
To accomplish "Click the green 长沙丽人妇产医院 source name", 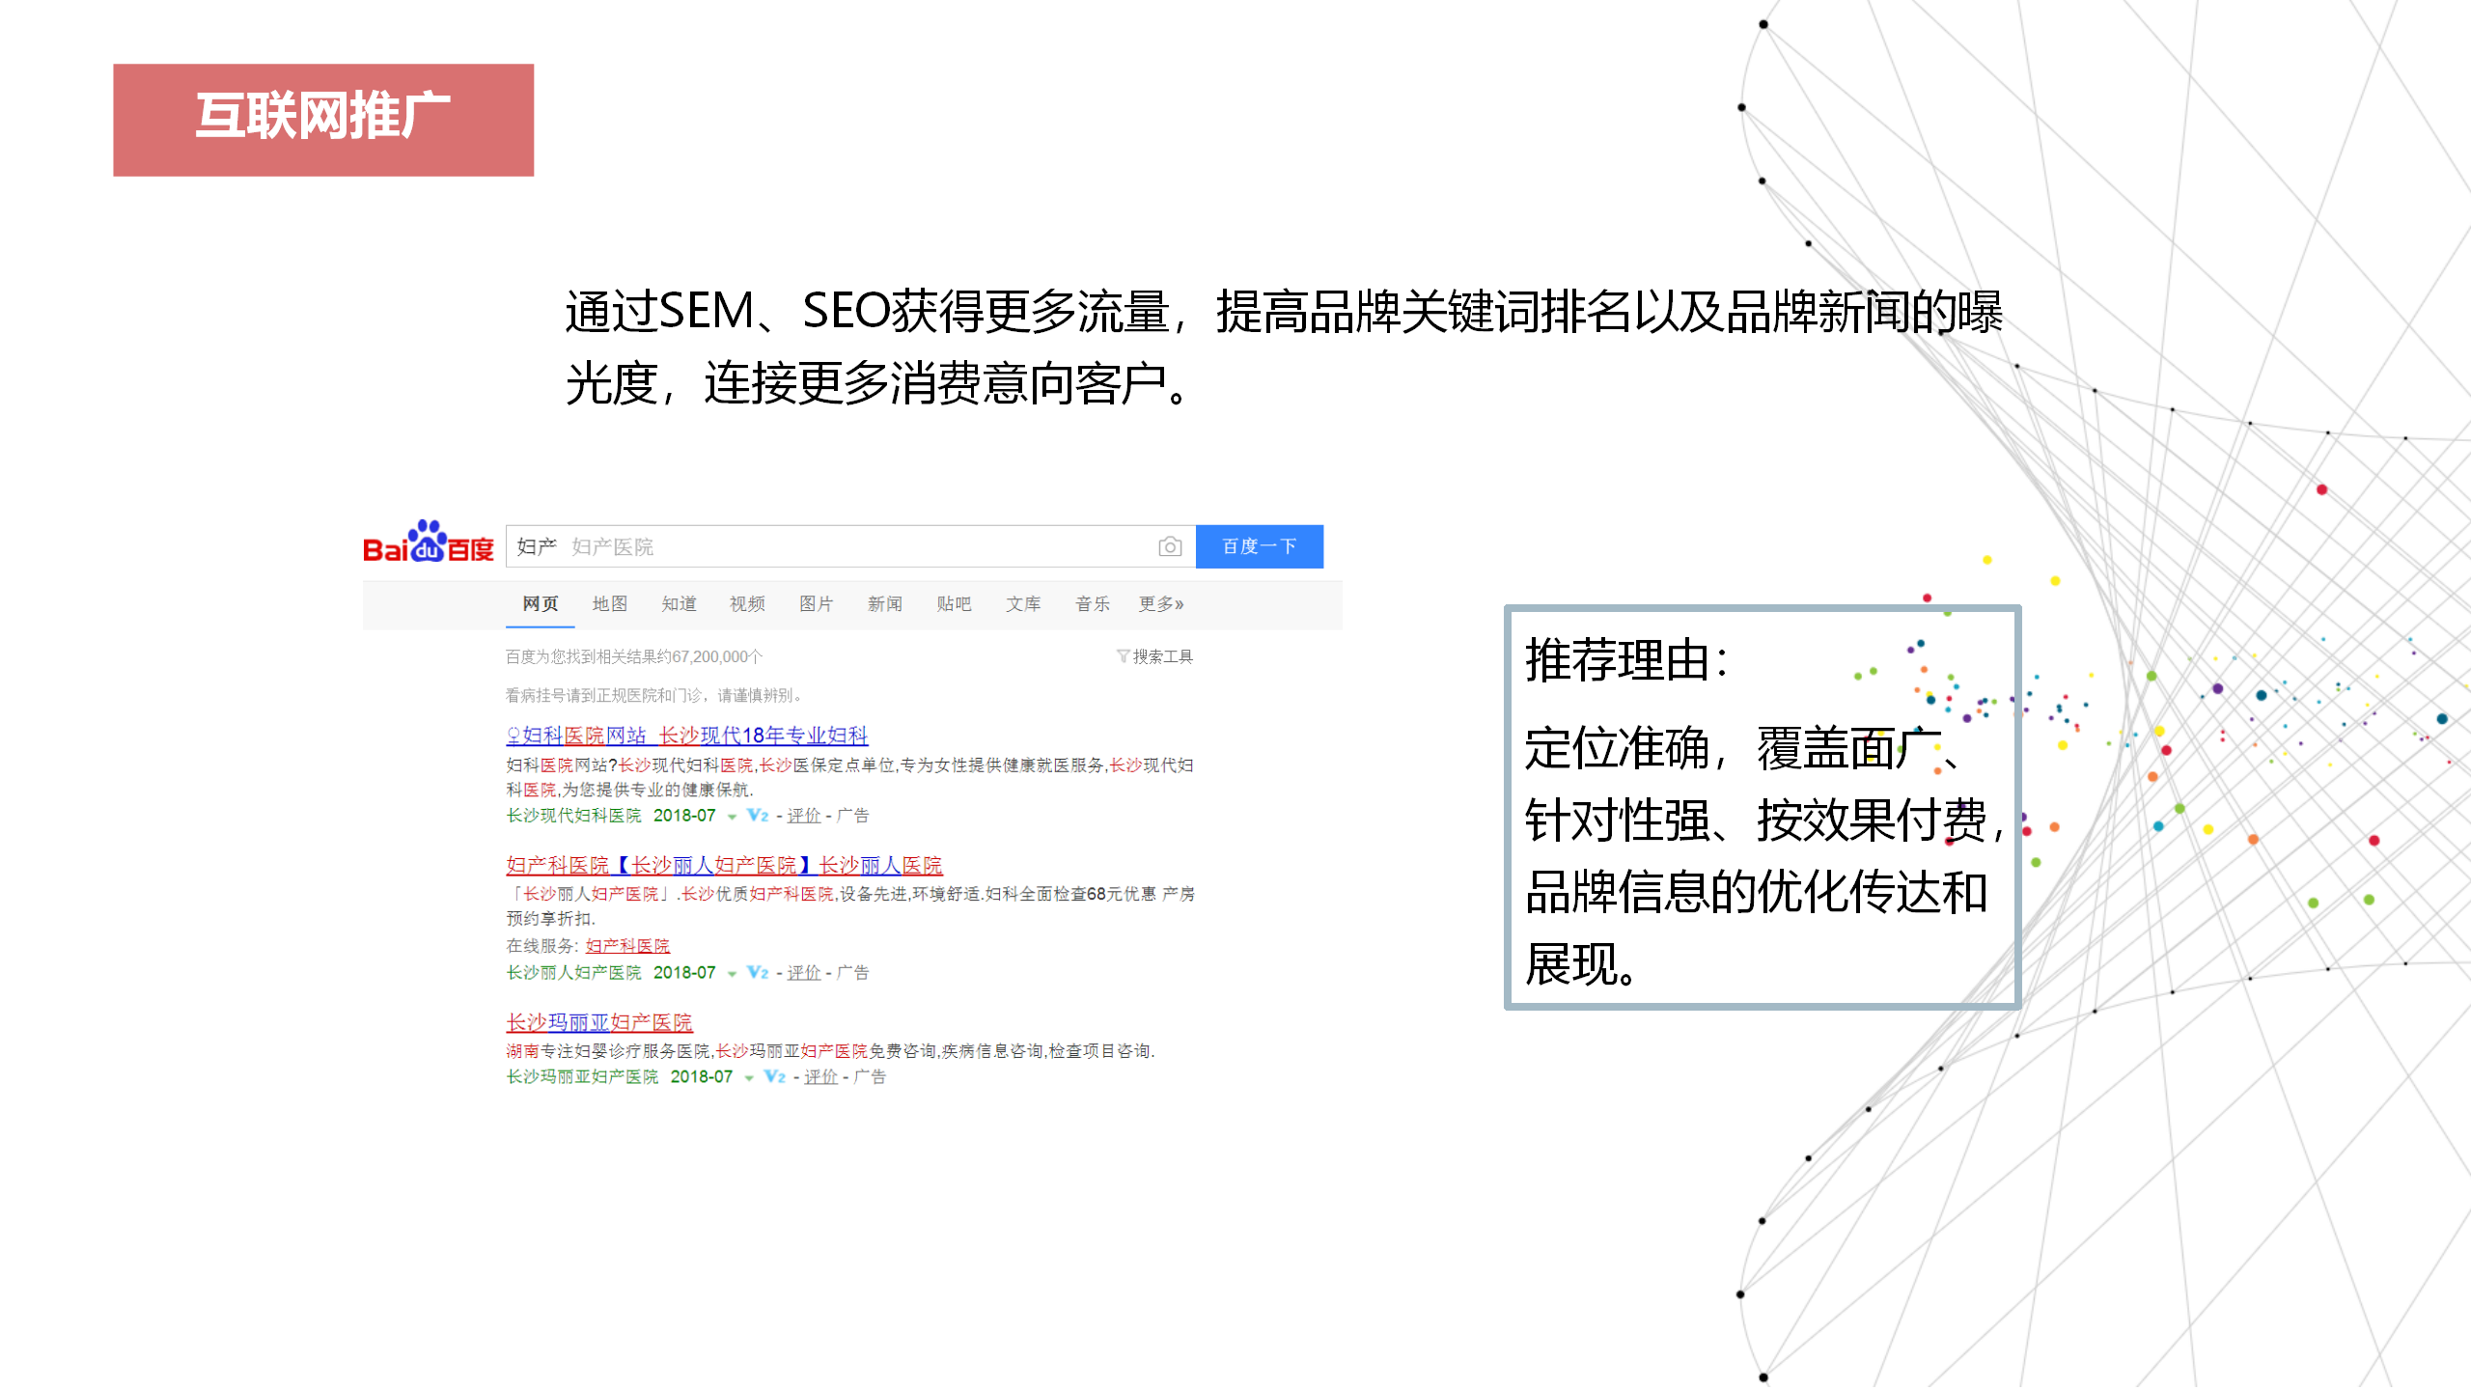I will click(x=574, y=973).
